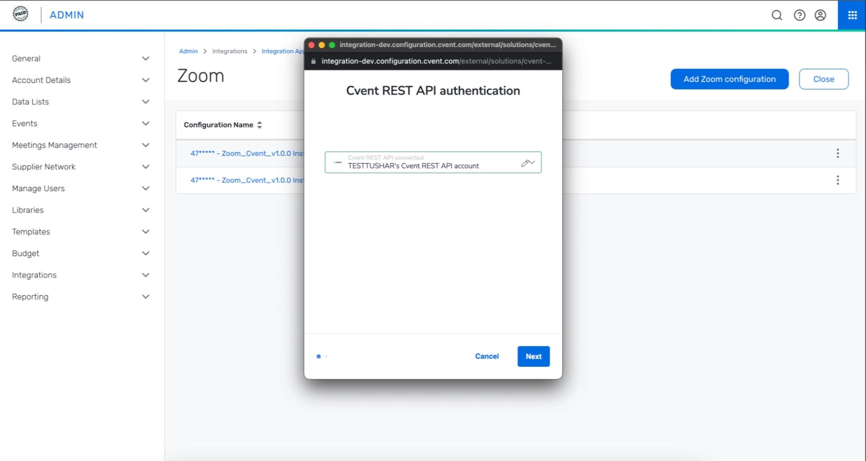Click the Cvent REST API authentication heading
The image size is (866, 461).
[433, 91]
